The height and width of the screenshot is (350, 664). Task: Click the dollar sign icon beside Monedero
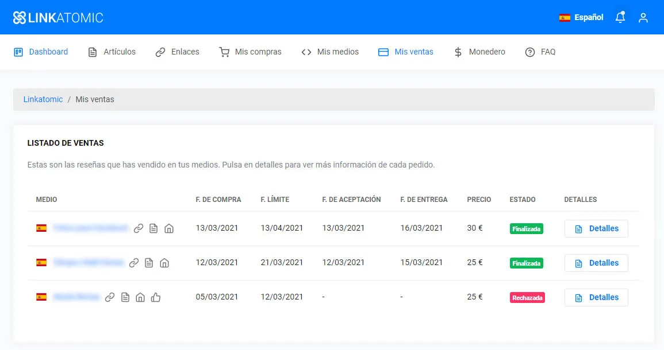point(458,52)
